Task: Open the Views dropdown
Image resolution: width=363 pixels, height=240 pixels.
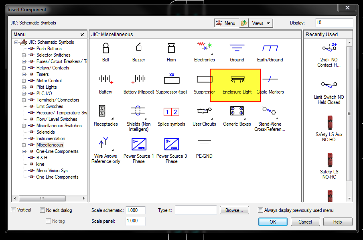Action: click(x=261, y=23)
